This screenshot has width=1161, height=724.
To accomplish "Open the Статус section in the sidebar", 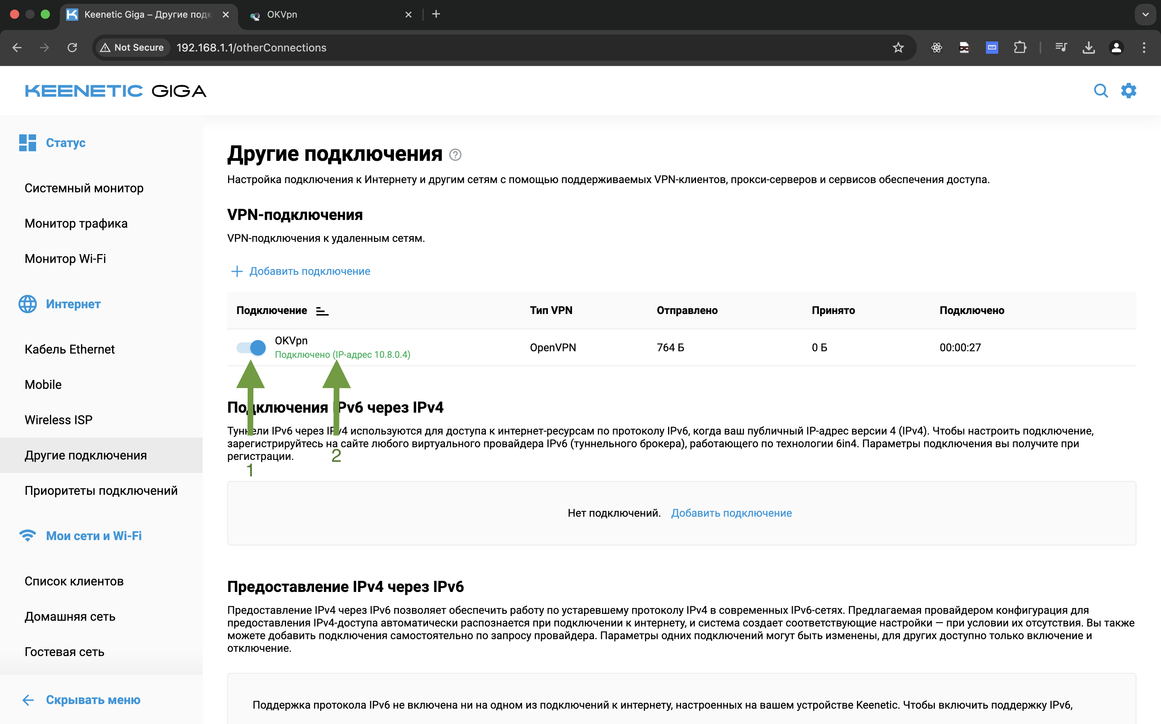I will [x=65, y=143].
